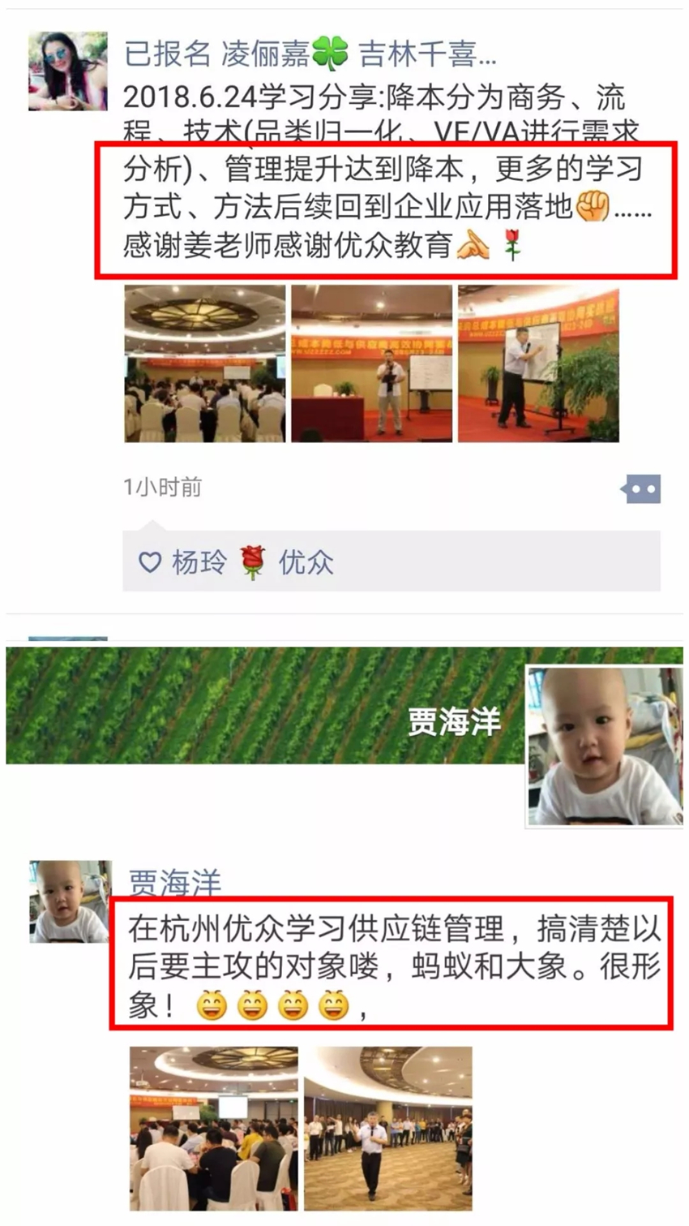Tap the fist emoji in the first post
Image resolution: width=689 pixels, height=1226 pixels.
pos(592,206)
